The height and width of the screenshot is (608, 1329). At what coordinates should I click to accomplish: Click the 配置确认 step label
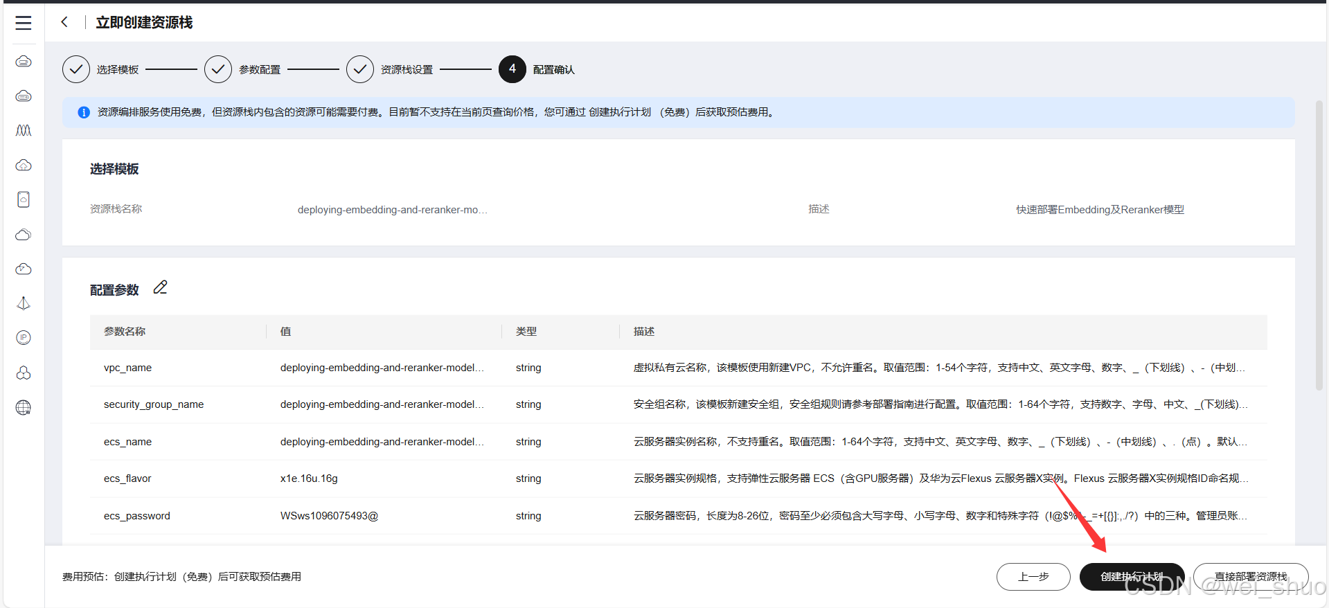coord(554,70)
